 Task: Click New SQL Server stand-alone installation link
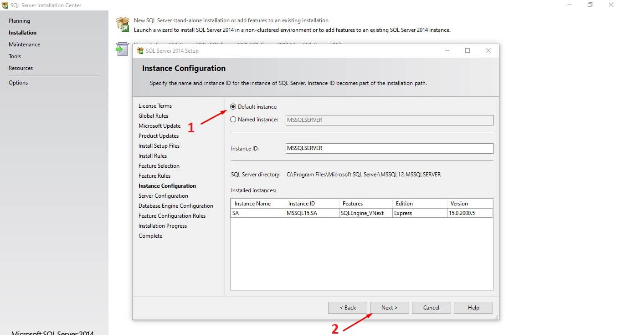point(231,20)
